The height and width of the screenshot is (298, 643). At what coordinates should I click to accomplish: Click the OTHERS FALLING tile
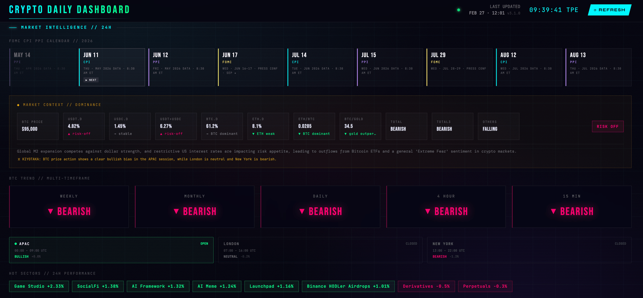click(x=498, y=126)
